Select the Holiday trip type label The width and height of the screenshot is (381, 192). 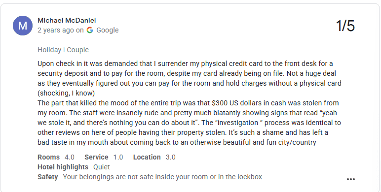(49, 50)
